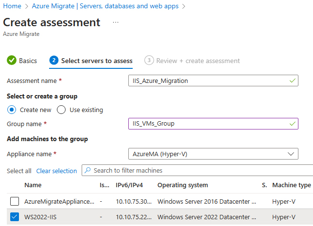Expand the Appliance name dropdown arrow
Image resolution: width=313 pixels, height=226 pixels.
(291, 154)
